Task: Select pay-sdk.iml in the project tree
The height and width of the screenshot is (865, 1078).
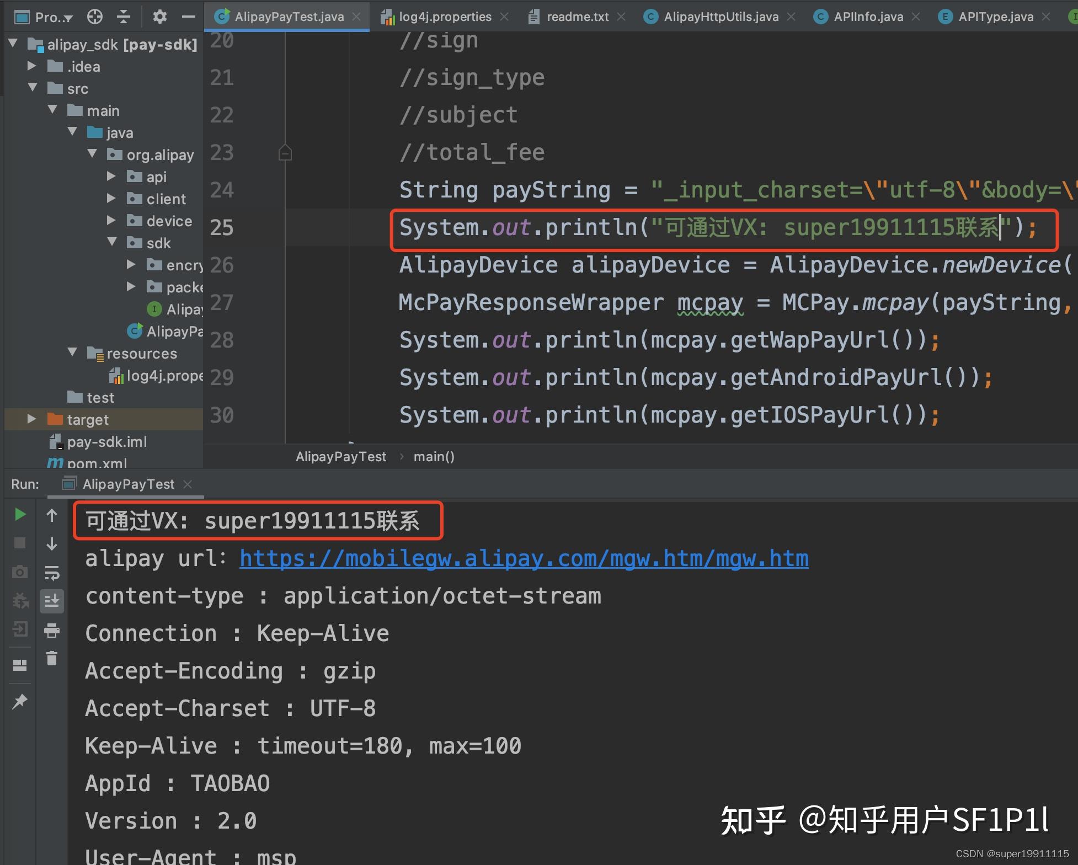Action: (x=107, y=441)
